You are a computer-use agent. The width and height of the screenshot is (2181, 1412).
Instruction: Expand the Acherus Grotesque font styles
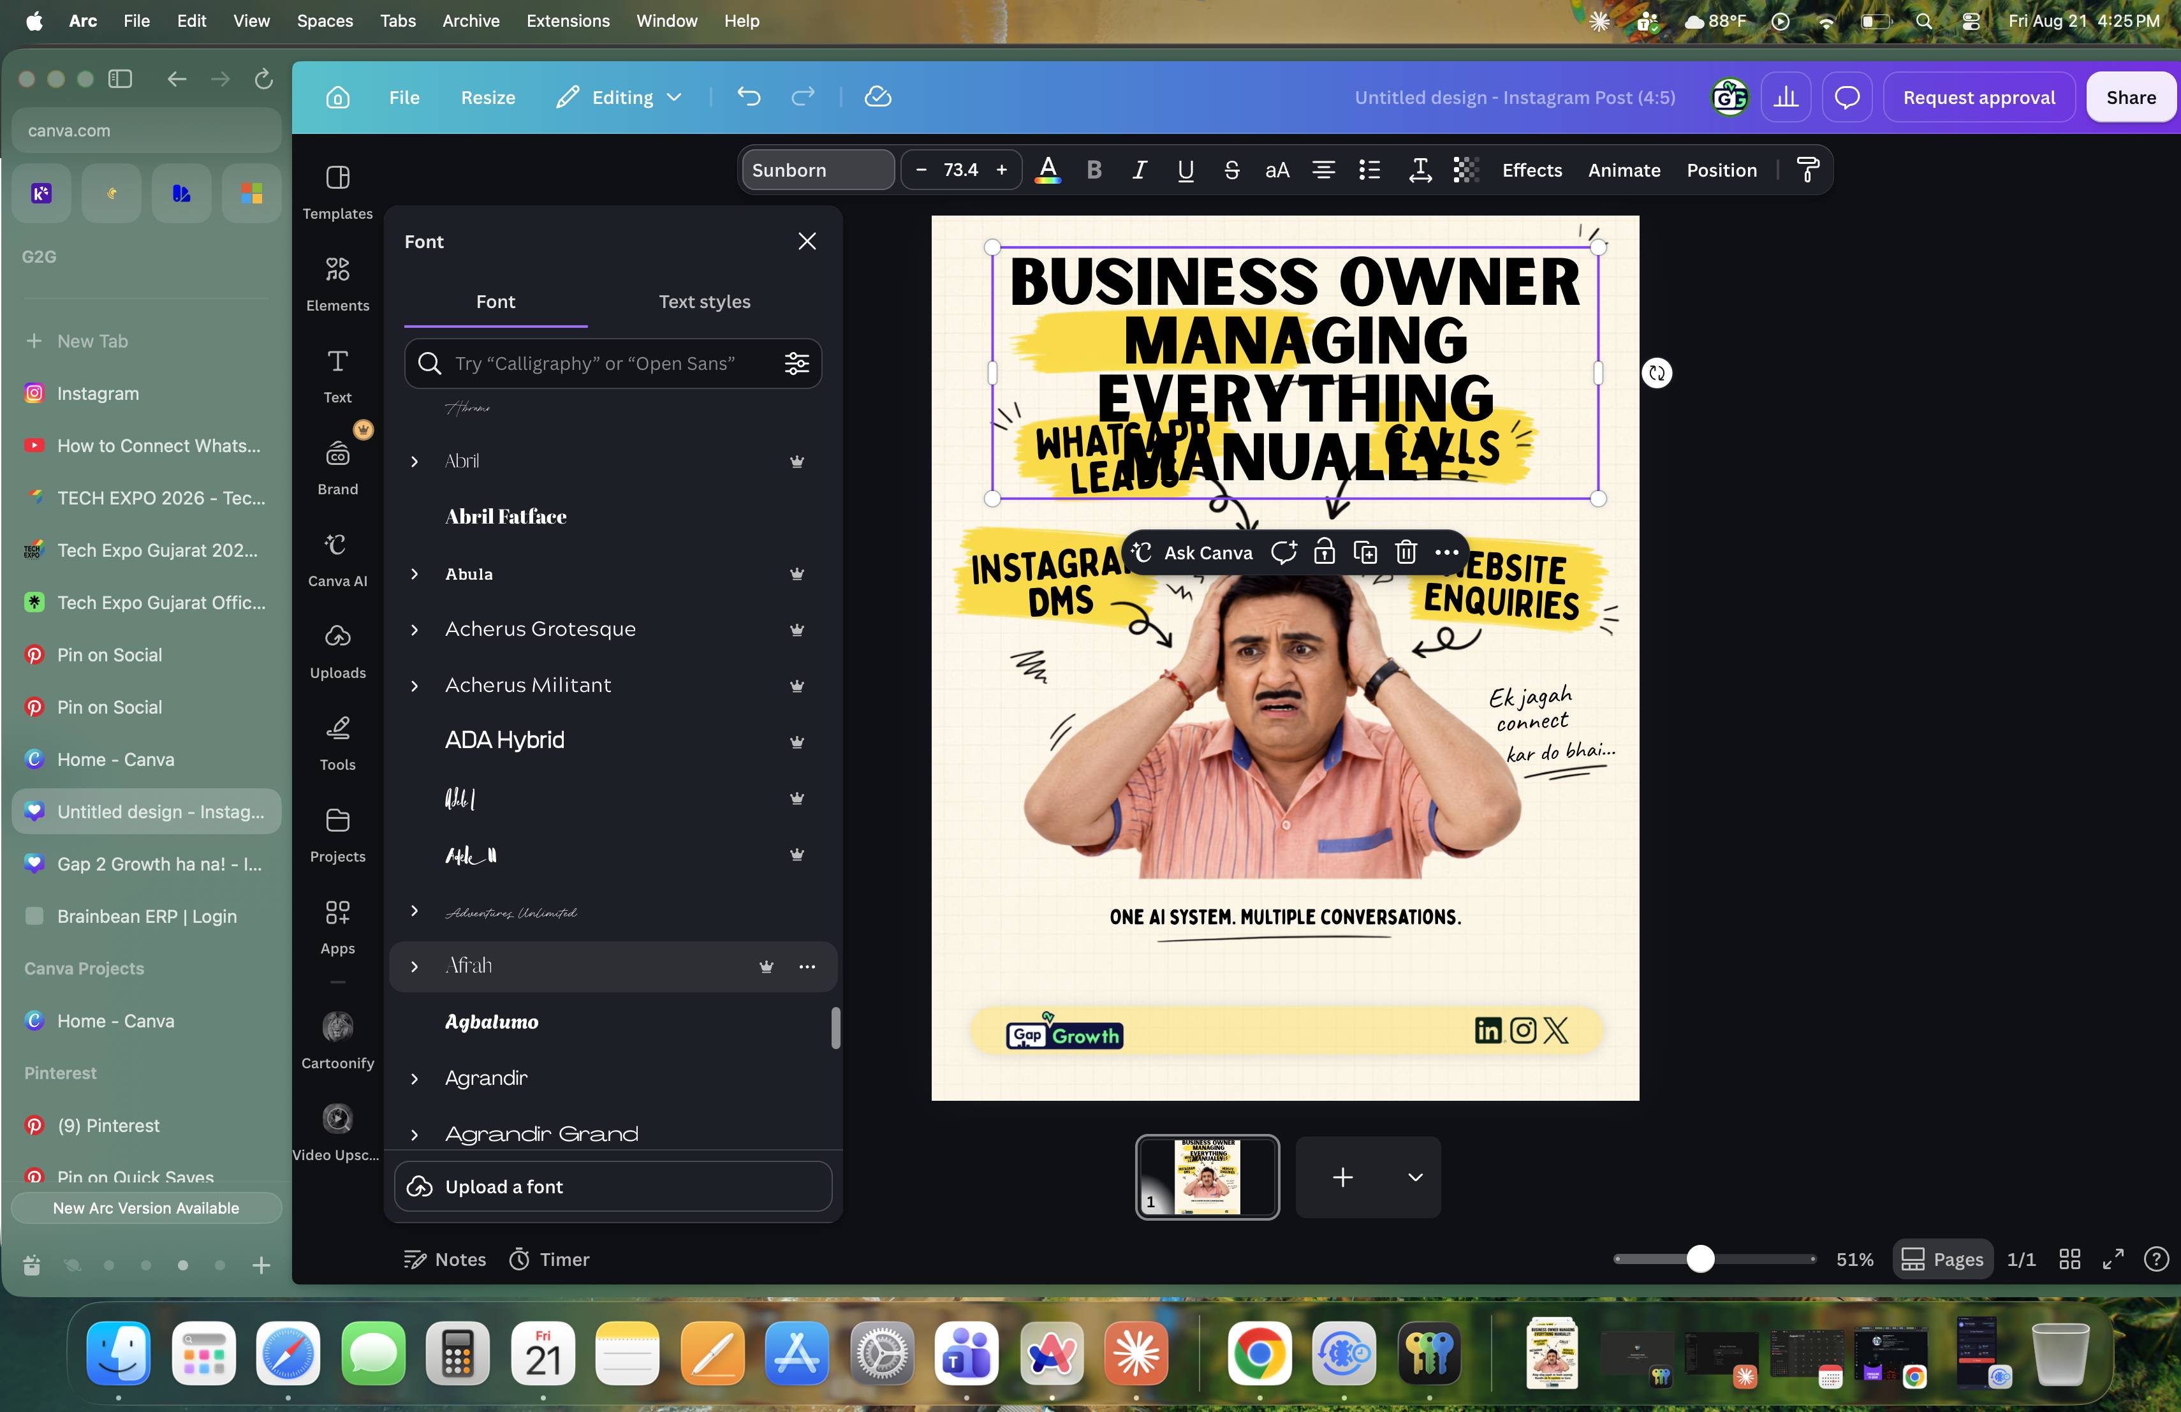tap(415, 629)
